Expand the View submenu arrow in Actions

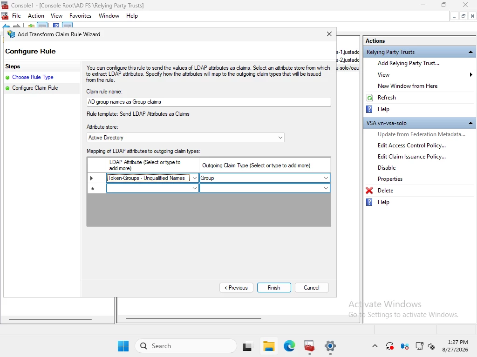(471, 75)
